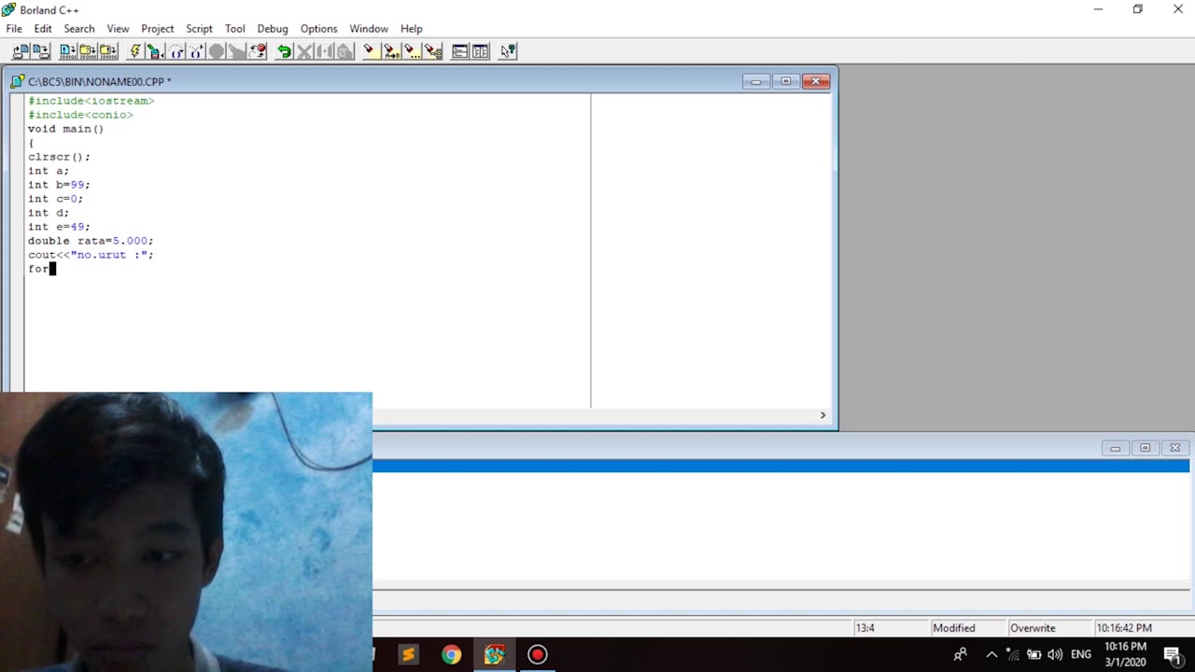Open the Search menu
This screenshot has height=672, width=1195.
pos(79,29)
